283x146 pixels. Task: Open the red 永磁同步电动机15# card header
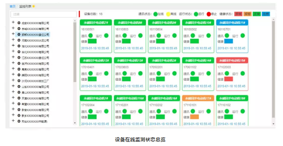click(232, 60)
